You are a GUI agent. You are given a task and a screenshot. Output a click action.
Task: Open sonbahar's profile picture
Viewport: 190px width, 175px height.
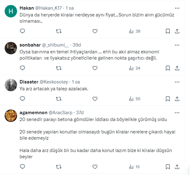click(x=11, y=48)
